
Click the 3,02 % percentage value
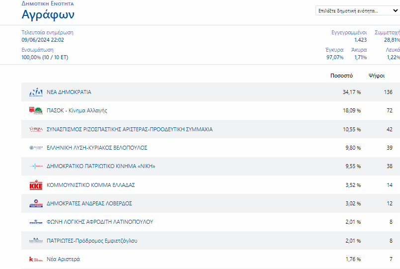click(x=353, y=203)
